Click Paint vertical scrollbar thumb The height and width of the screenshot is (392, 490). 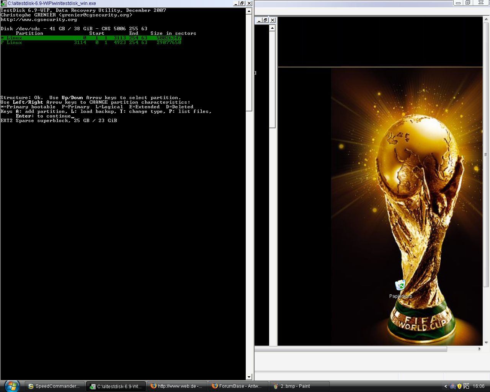pyautogui.click(x=486, y=155)
